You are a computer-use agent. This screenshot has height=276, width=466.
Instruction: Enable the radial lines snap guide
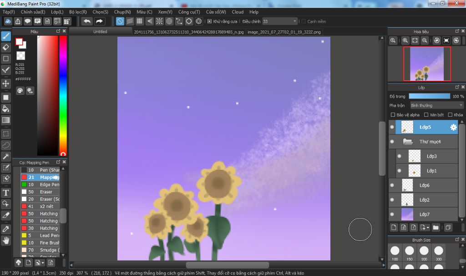[x=159, y=21]
